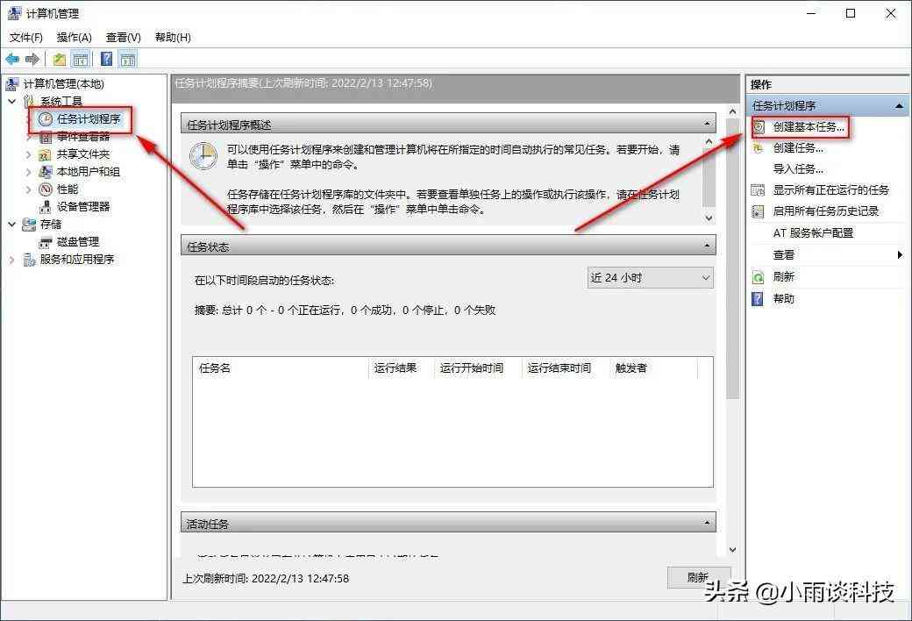The height and width of the screenshot is (621, 912).
Task: Expand the 共享文件夹 tree node
Action: pyautogui.click(x=28, y=154)
